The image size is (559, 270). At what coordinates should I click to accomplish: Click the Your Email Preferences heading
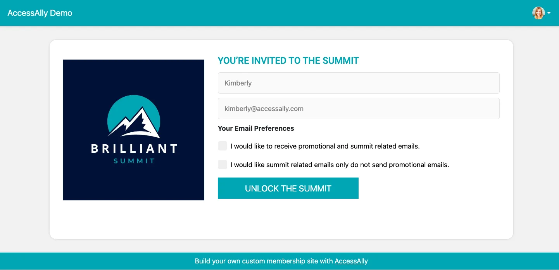click(x=256, y=128)
